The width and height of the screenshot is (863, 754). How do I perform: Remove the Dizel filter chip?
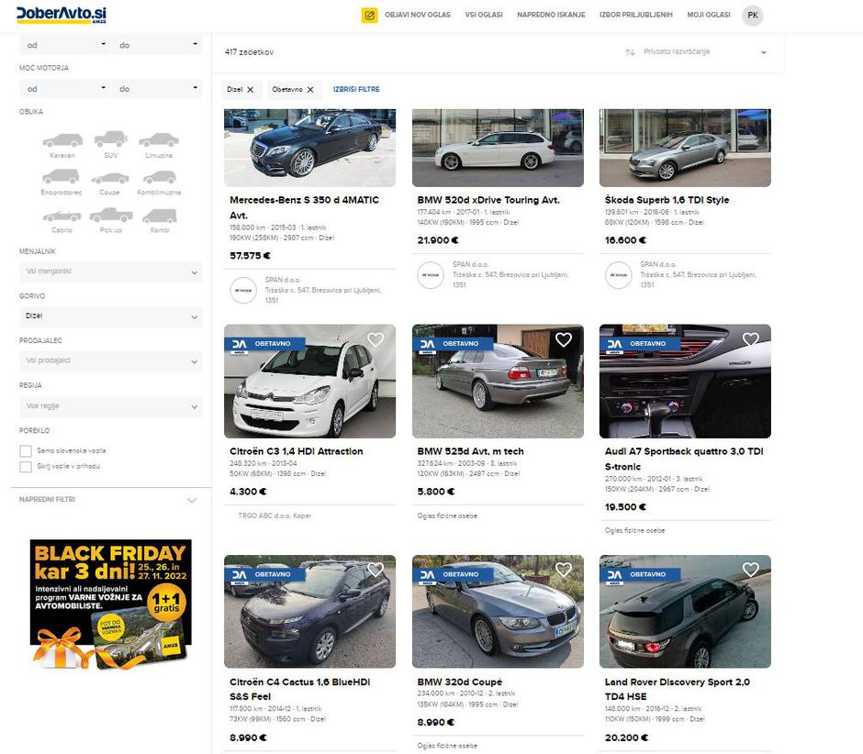coord(251,90)
